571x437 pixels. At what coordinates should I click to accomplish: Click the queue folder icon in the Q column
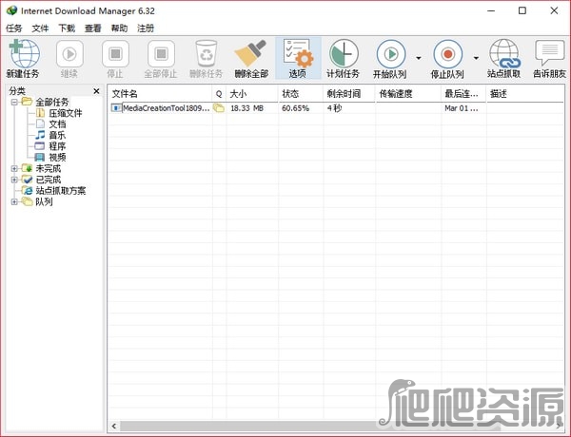click(219, 108)
